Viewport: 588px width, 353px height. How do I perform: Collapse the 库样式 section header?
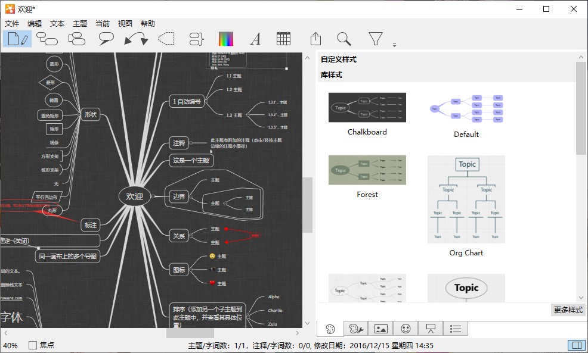tap(332, 75)
